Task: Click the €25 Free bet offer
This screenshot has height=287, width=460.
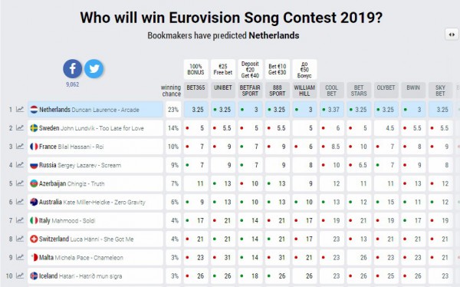Action: tap(223, 69)
